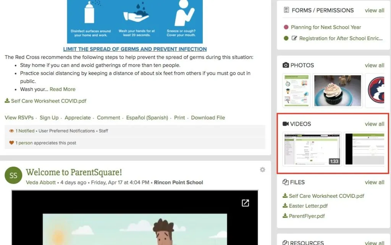391x245 pixels.
Task: Open sidebar Self Care Worksheet COVID.pdf file
Action: [326, 196]
